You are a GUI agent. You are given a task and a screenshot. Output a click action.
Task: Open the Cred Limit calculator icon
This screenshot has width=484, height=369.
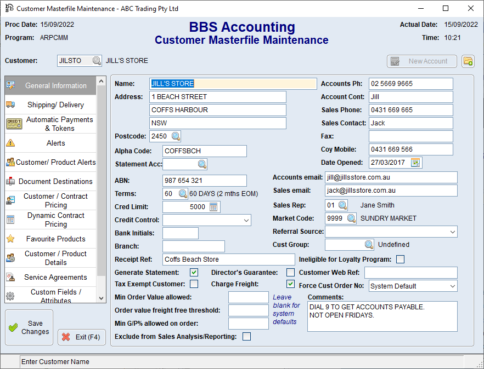214,207
